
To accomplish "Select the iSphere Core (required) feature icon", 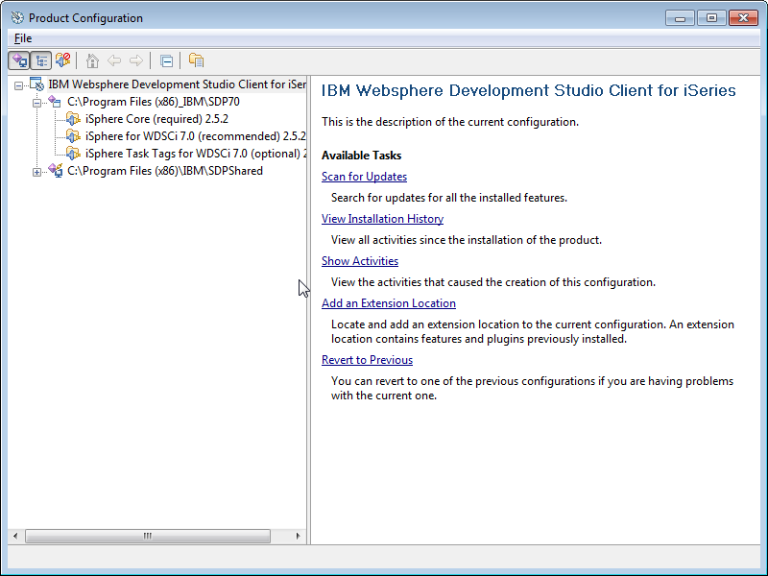I will (x=73, y=119).
